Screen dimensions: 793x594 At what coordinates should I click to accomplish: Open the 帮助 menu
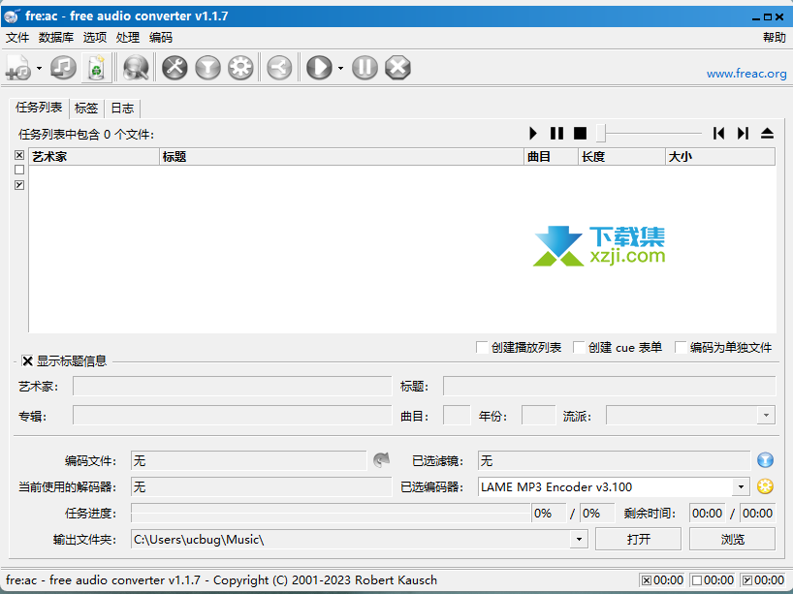tap(775, 38)
